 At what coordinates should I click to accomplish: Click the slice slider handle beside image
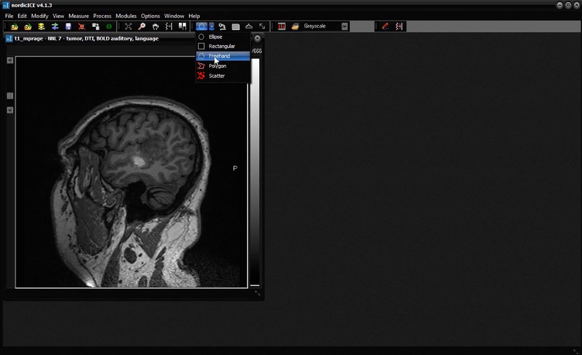click(10, 96)
